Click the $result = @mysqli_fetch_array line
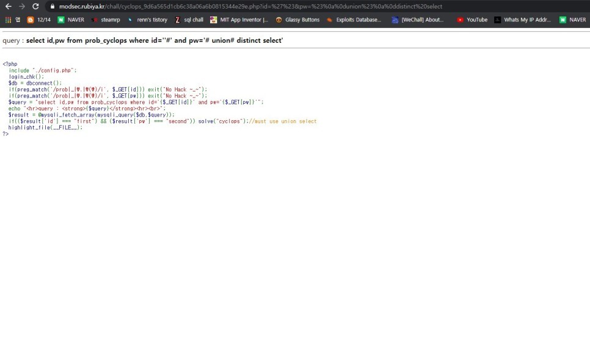 pyautogui.click(x=92, y=115)
